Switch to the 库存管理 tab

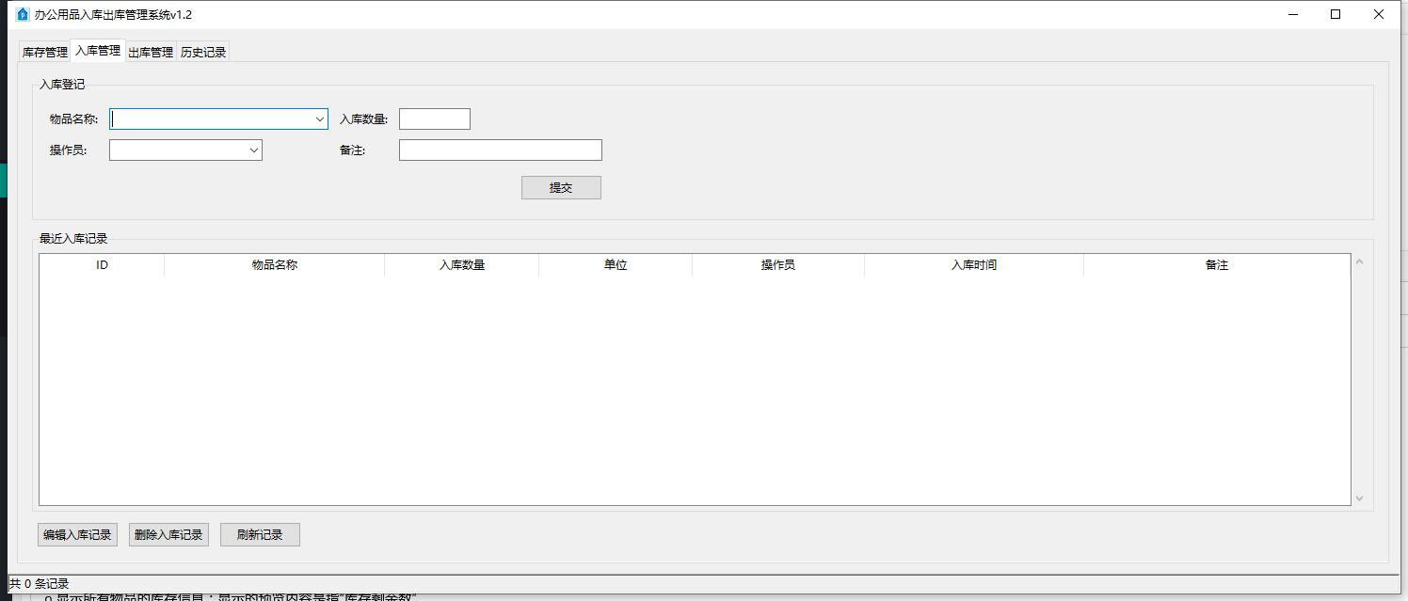[44, 53]
